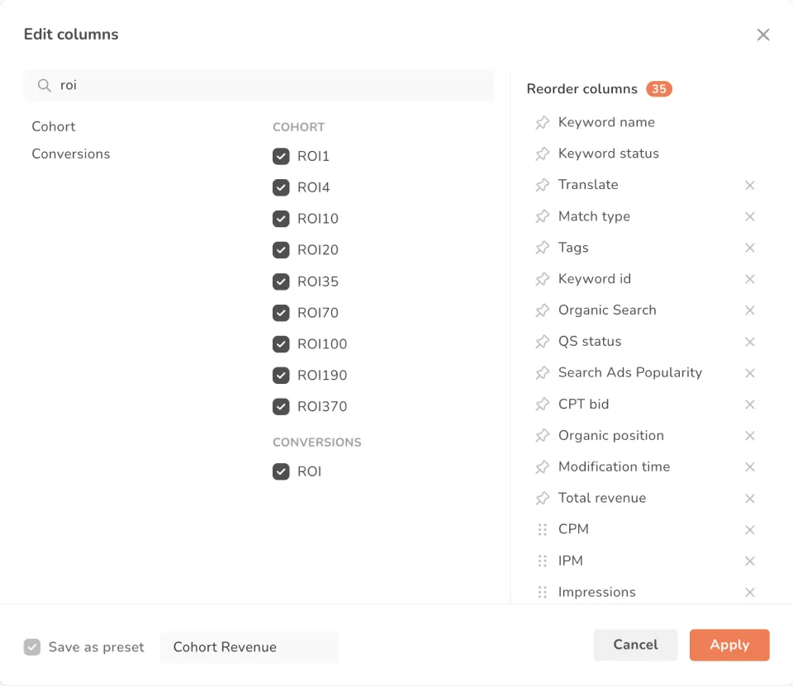
Task: Select Cohort category in left list
Action: pos(54,126)
